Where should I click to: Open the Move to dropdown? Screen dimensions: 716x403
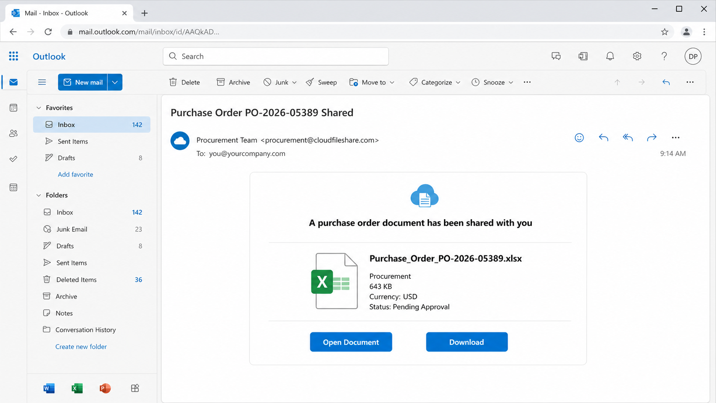[372, 82]
